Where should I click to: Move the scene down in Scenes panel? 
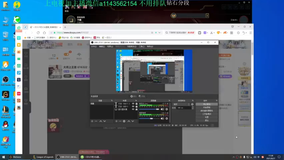(x=104, y=121)
